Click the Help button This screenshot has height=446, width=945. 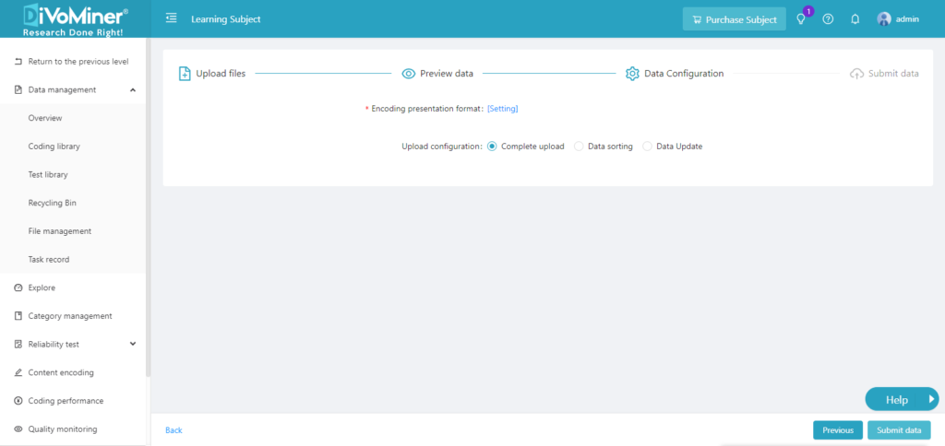pos(903,399)
